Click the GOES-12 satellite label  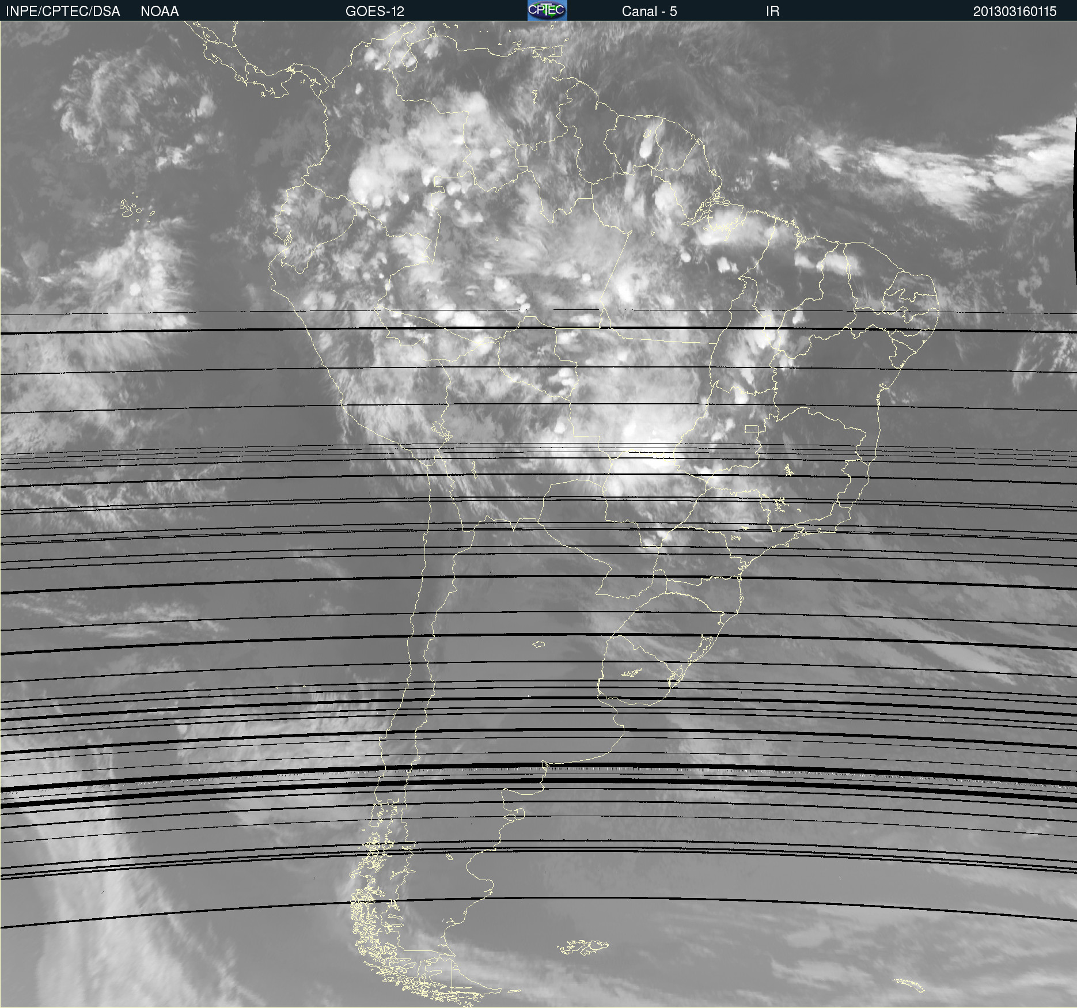tap(375, 12)
